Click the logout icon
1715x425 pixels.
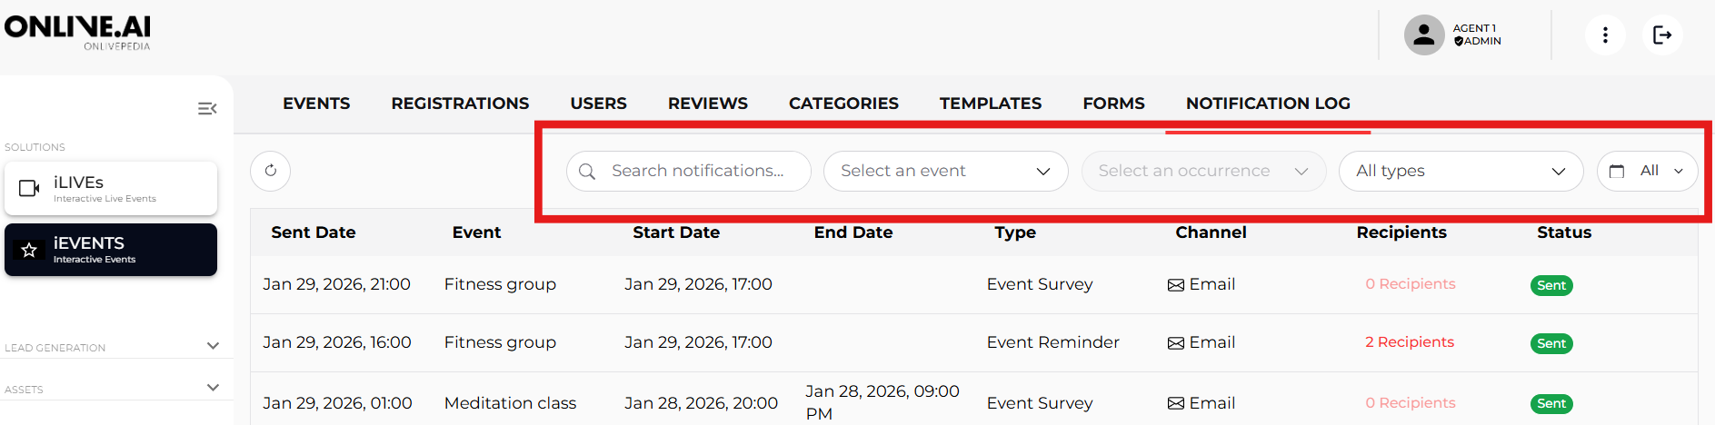pyautogui.click(x=1662, y=35)
